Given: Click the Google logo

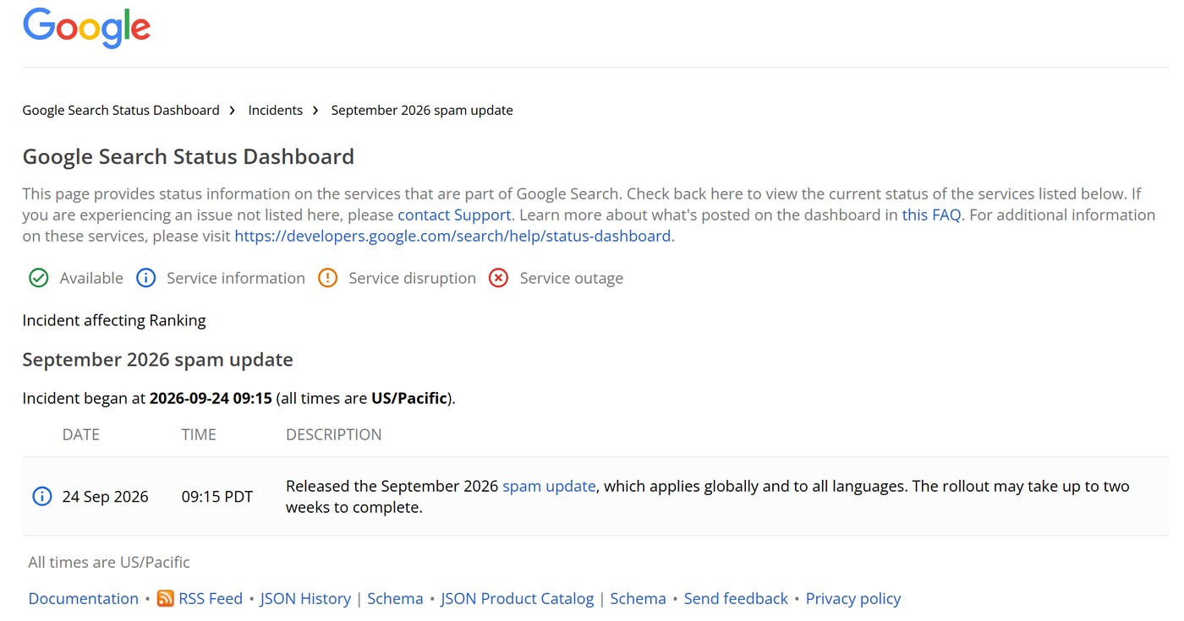Looking at the screenshot, I should (87, 28).
